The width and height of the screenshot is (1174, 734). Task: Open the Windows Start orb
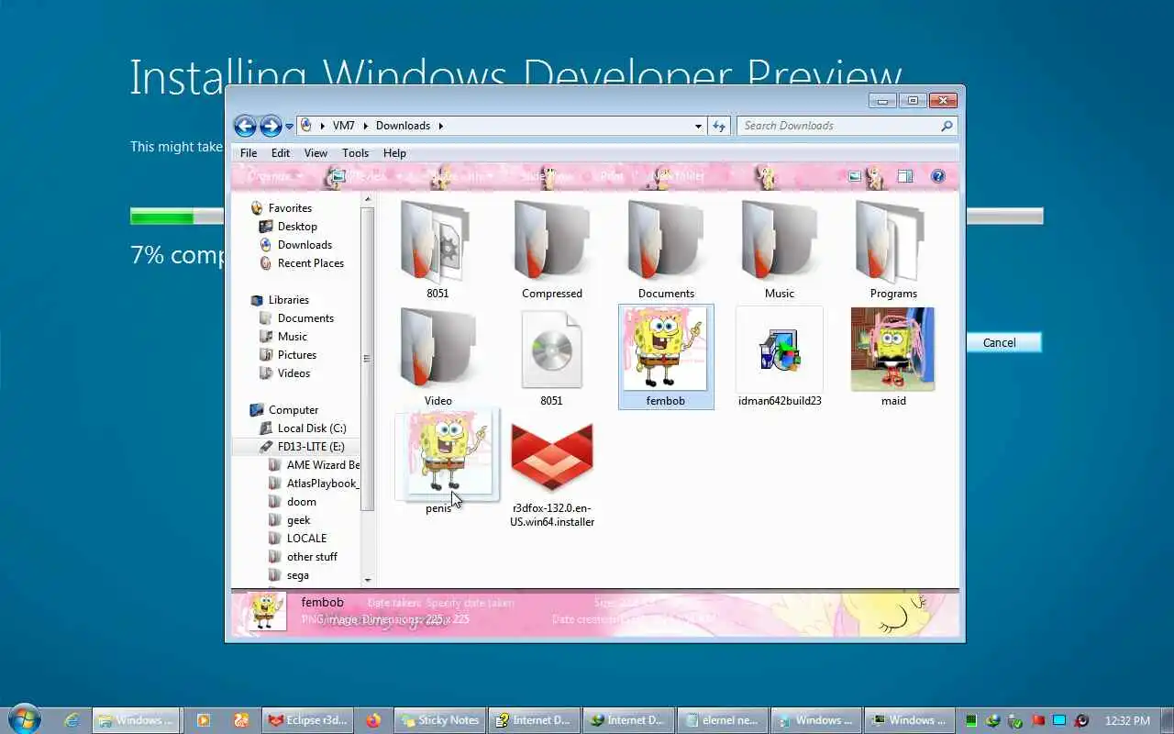coord(24,719)
